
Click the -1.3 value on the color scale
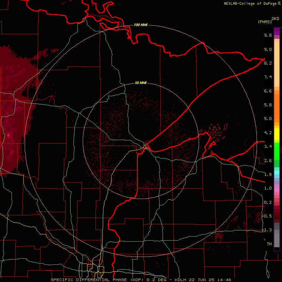pyautogui.click(x=267, y=230)
